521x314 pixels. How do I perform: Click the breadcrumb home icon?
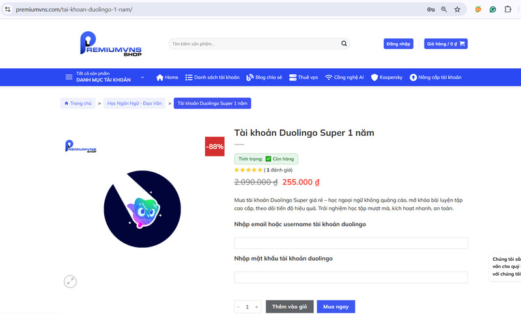[66, 103]
